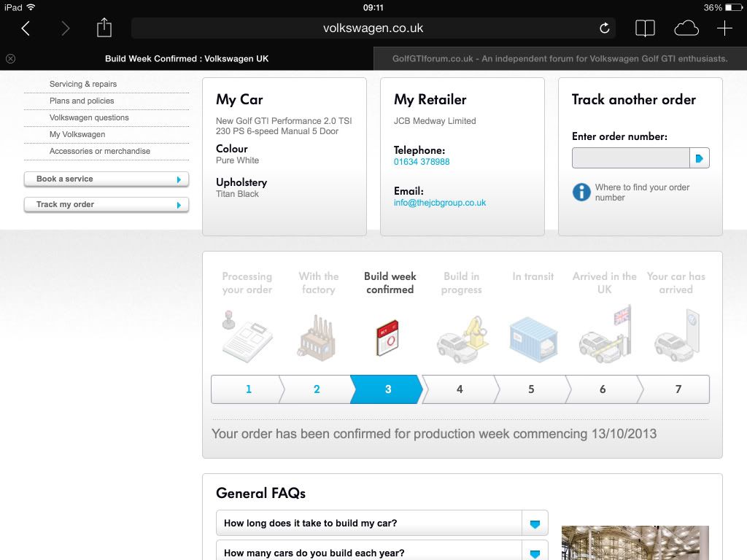This screenshot has height=560, width=747.
Task: Open the 'How long does it take to build my car?' question
Action: coord(310,524)
